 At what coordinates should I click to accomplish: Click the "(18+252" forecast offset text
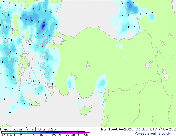[167, 129]
